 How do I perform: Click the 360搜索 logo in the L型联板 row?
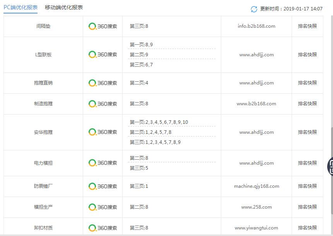pos(102,54)
